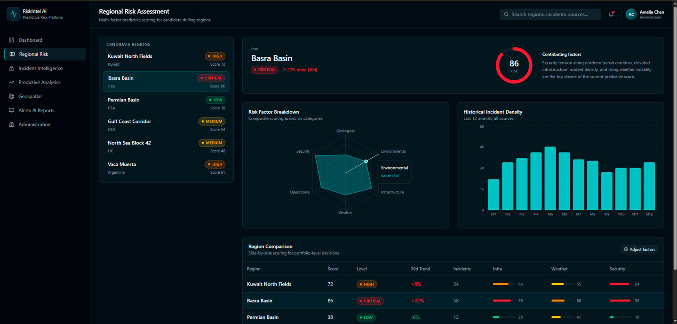The image size is (677, 324).
Task: Click the 22% trend arrow icon
Action: (x=284, y=69)
